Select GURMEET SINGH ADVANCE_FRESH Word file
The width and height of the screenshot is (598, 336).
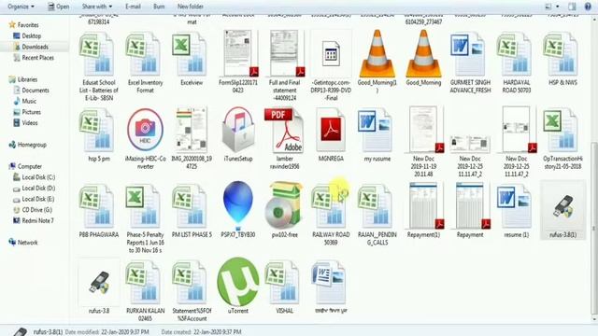pyautogui.click(x=470, y=63)
